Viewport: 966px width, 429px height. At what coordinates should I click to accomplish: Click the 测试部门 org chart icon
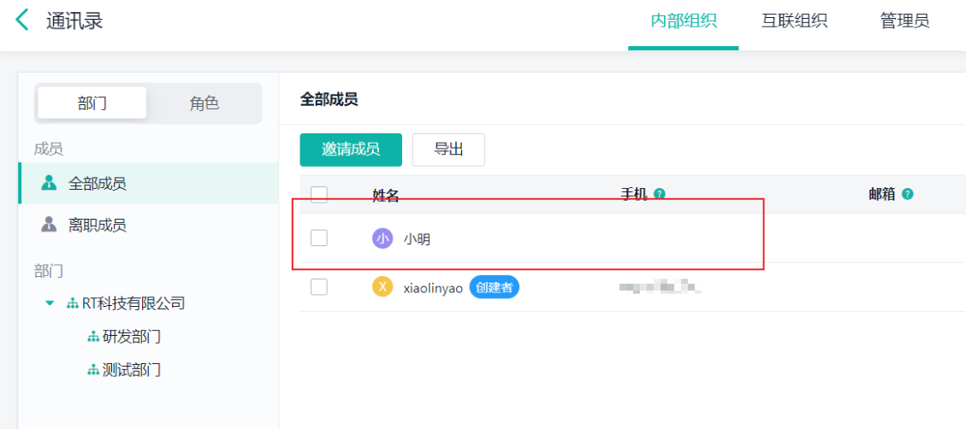pos(93,370)
